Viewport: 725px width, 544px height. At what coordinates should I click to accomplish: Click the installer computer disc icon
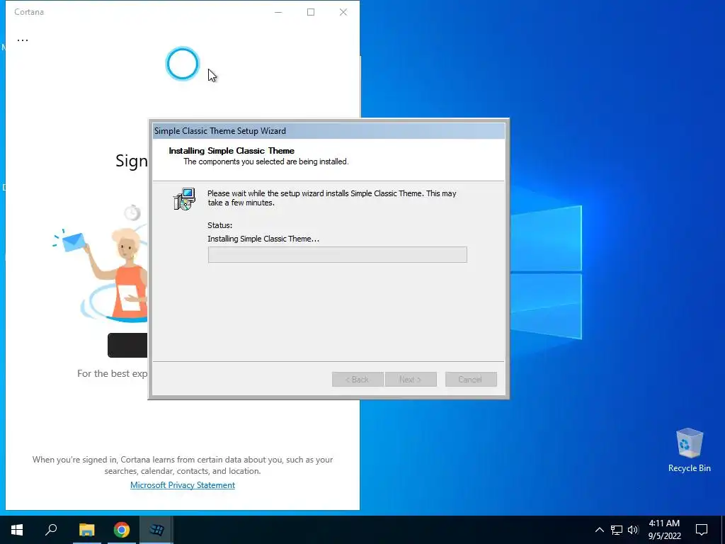[184, 199]
